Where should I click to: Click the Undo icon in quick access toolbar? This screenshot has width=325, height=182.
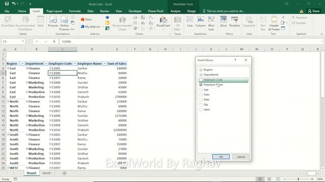(x=14, y=4)
